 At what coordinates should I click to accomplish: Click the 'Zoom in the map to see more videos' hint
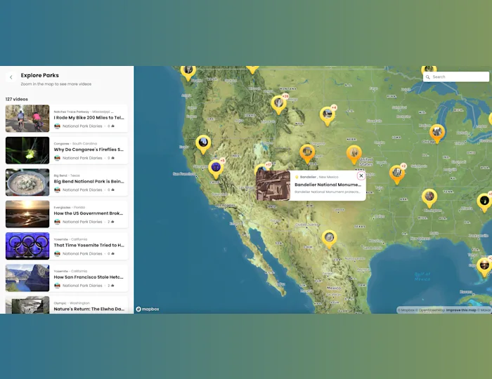(x=56, y=84)
